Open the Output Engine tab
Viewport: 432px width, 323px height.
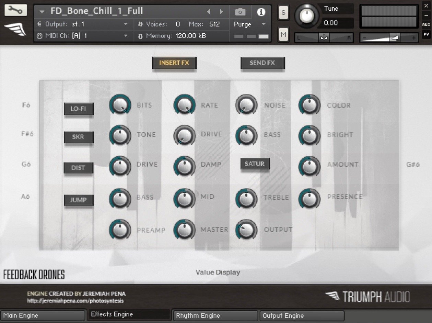[302, 315]
